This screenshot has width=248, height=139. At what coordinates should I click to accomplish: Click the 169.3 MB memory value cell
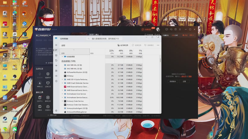[120, 98]
